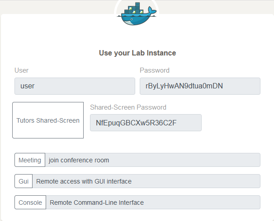Click 'Remote access with GUI interface' text box

[x=146, y=181]
